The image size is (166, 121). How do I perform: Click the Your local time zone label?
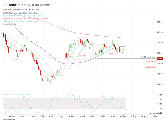(x=156, y=114)
